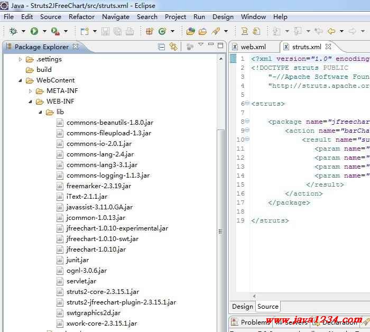Click the Open Task folder icon

tap(202, 31)
